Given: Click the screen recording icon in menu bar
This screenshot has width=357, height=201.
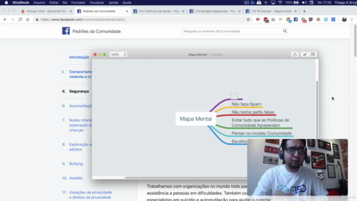Looking at the screenshot, I should (247, 2).
